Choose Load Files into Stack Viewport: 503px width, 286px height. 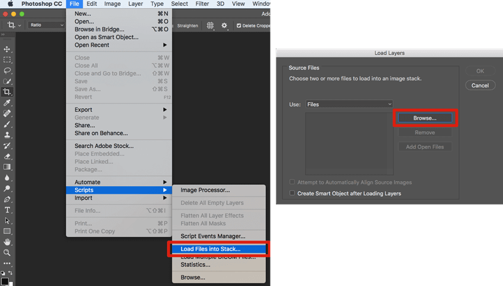[x=219, y=249]
